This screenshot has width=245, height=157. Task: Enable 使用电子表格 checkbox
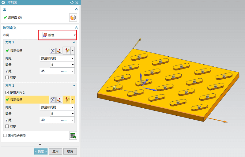pos(5,136)
